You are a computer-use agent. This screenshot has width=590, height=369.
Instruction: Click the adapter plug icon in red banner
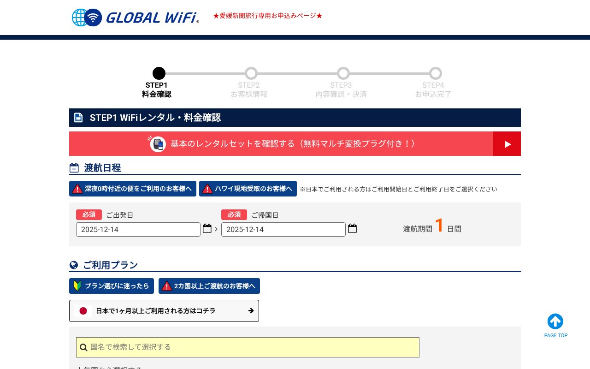coord(157,143)
